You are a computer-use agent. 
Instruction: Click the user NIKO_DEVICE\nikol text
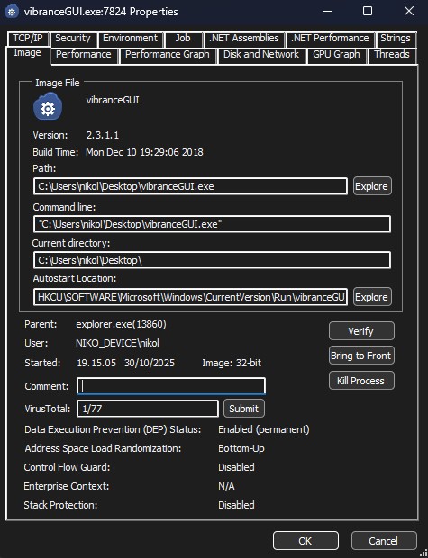tap(118, 343)
